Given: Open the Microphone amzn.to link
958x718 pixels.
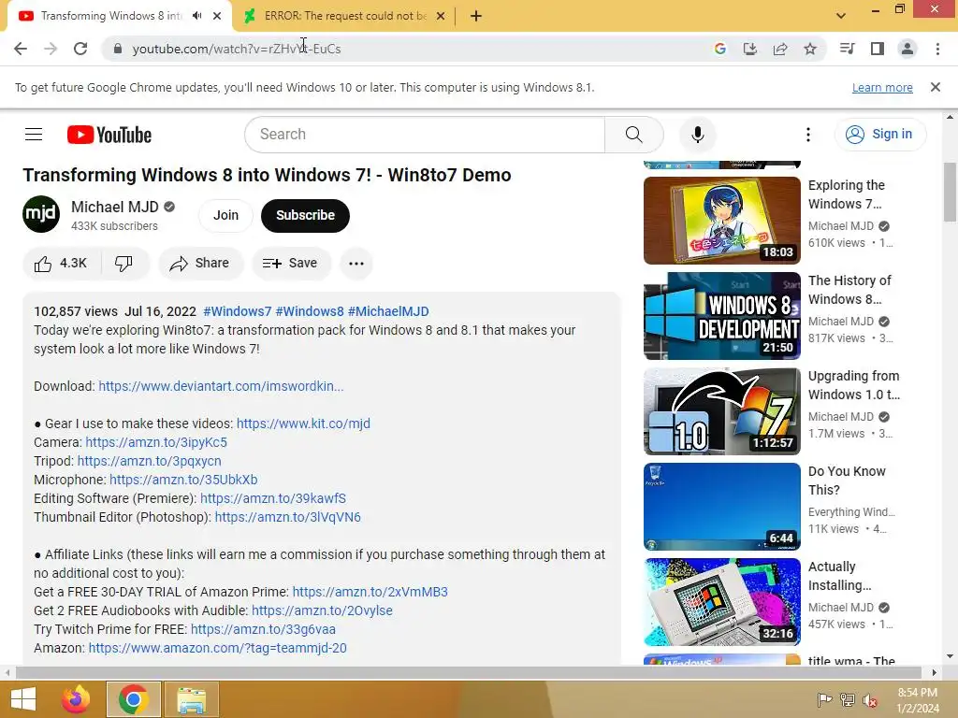Looking at the screenshot, I should [x=183, y=480].
